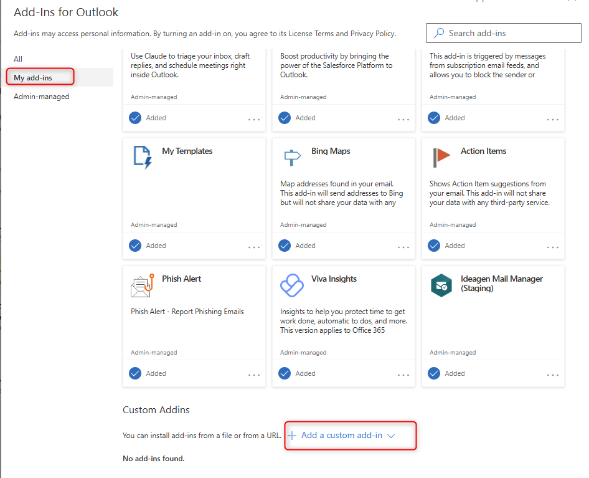Screen dimensions: 589x478
Task: Toggle Added checkmark on subscription feeds add-in
Action: click(x=434, y=118)
